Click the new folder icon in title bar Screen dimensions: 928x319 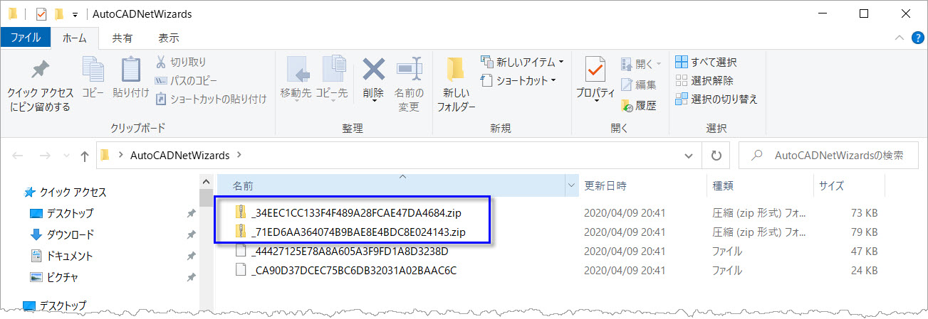[x=58, y=13]
